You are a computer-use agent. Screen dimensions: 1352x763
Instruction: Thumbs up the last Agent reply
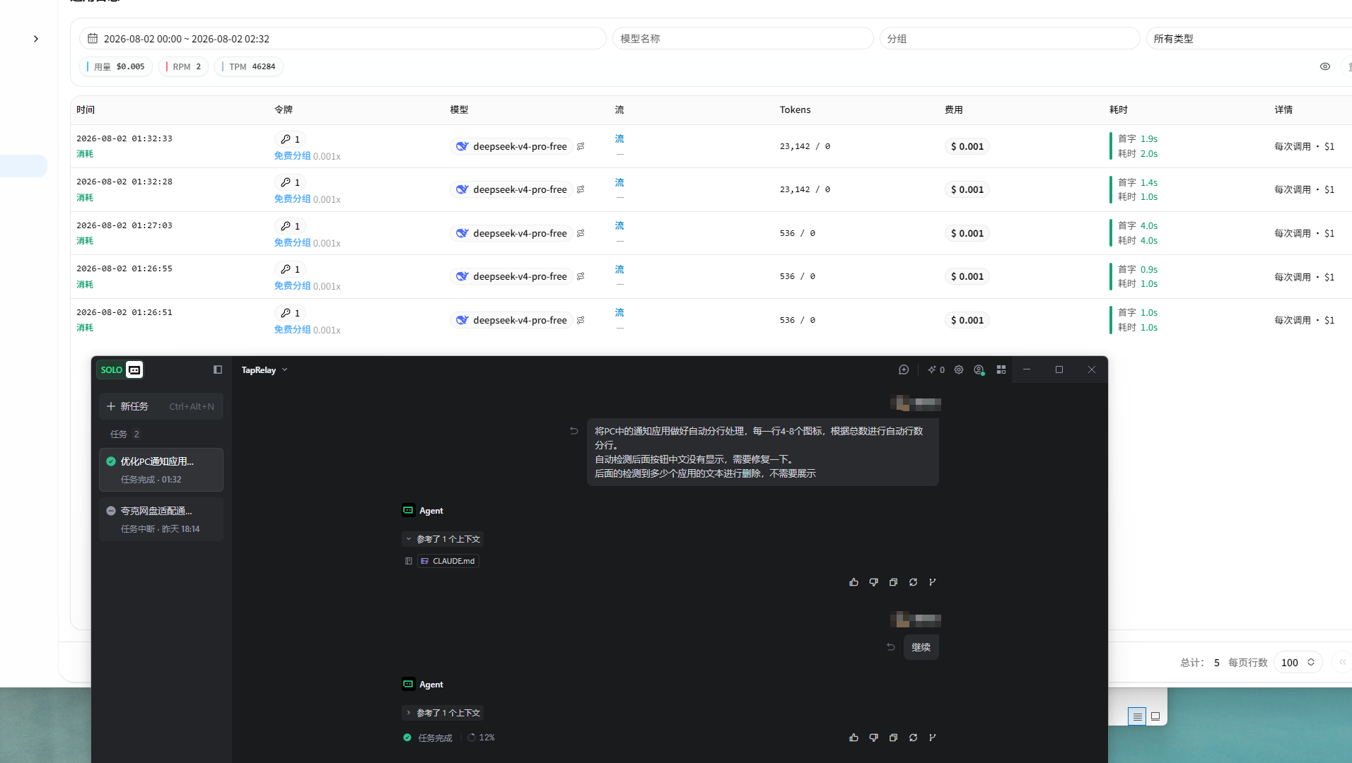pyautogui.click(x=853, y=738)
